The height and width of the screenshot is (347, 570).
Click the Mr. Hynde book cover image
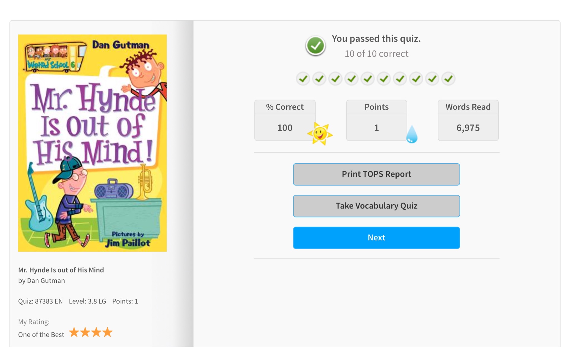[x=92, y=143]
